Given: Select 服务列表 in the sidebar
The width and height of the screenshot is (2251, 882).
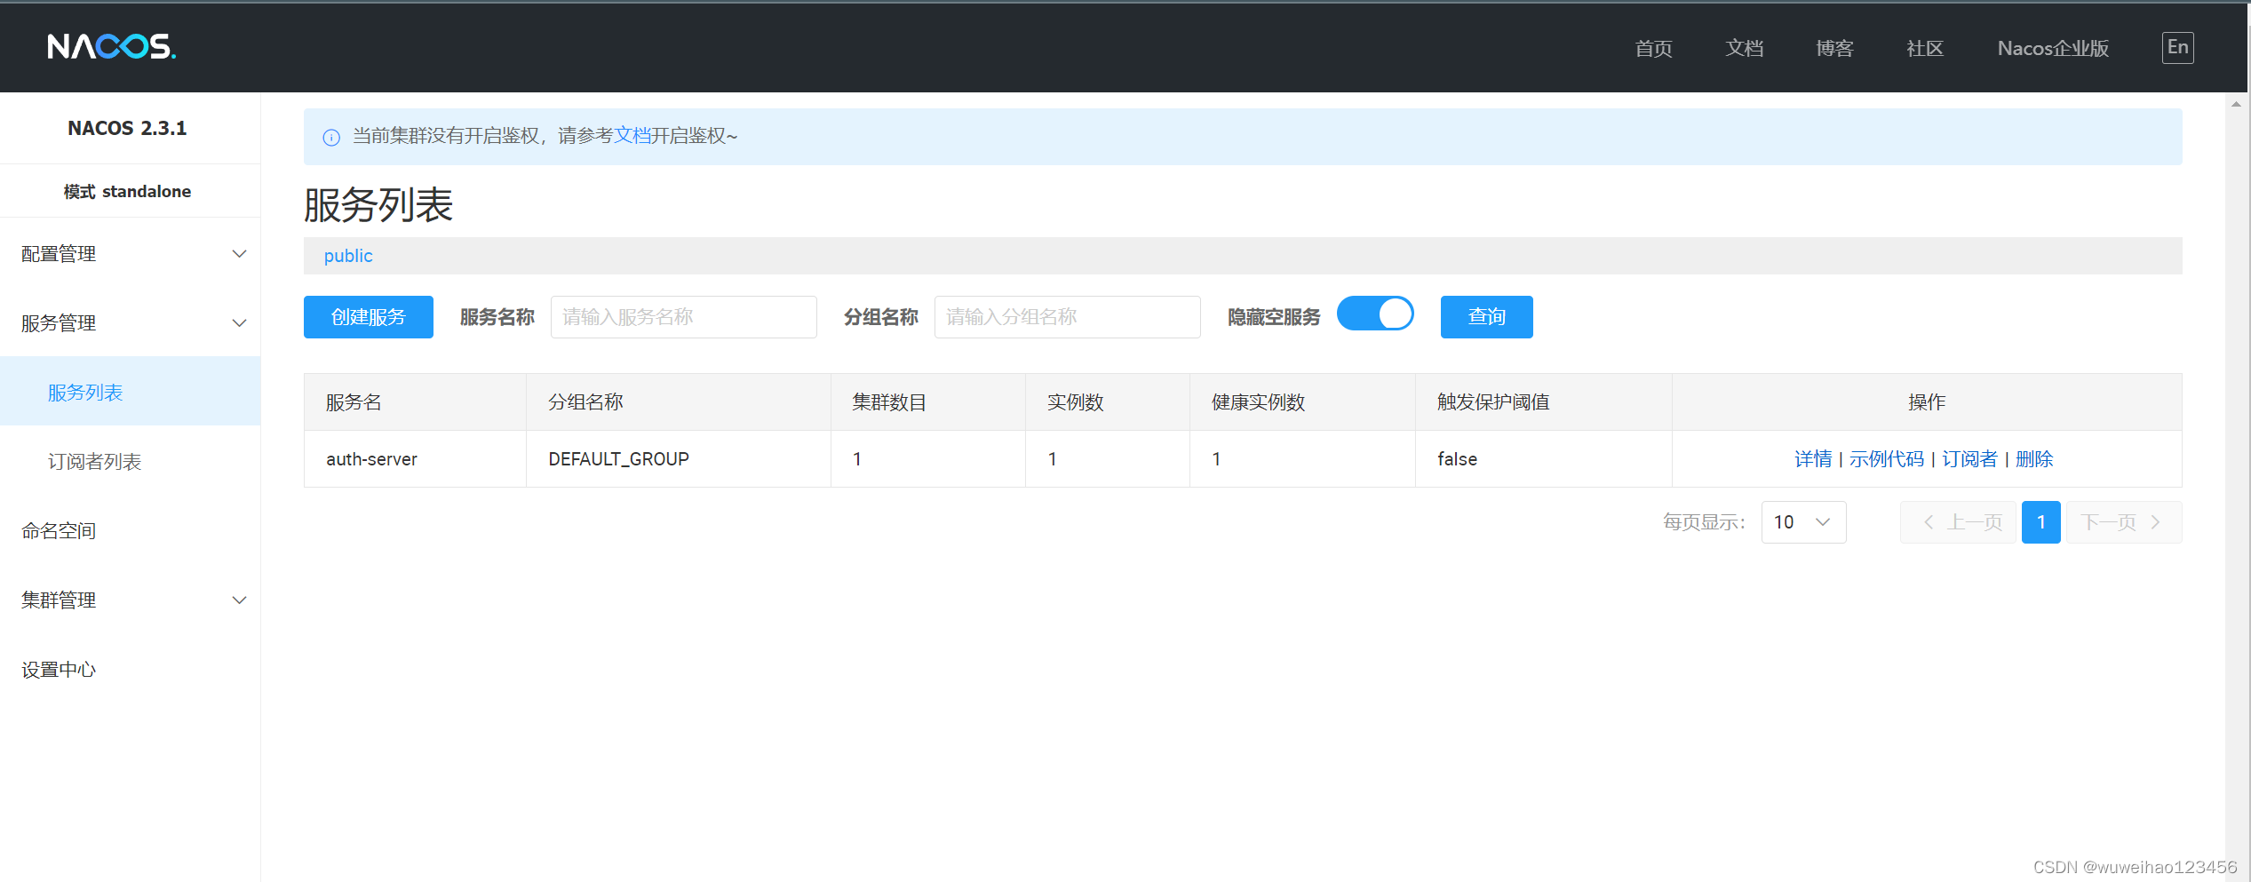Looking at the screenshot, I should click(130, 393).
